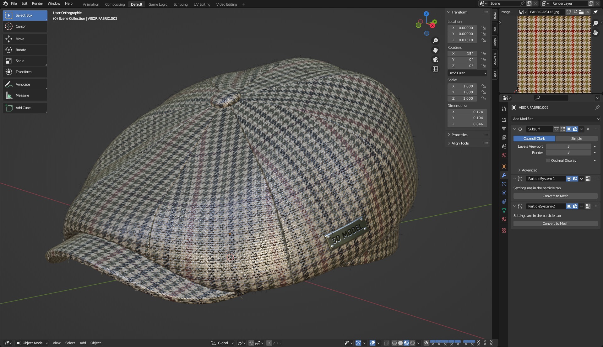Choose the Move tool
The height and width of the screenshot is (347, 603).
point(25,39)
